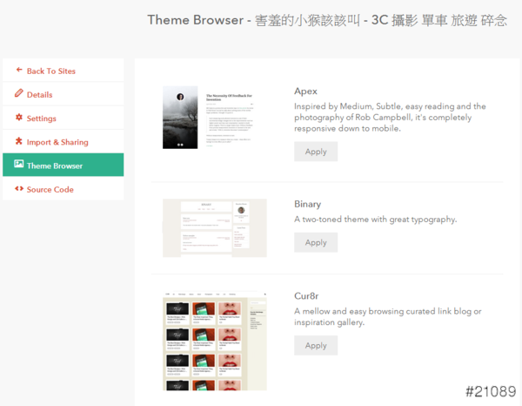Select the highlighted Theme Browser label
This screenshot has height=406, width=522.
(55, 166)
